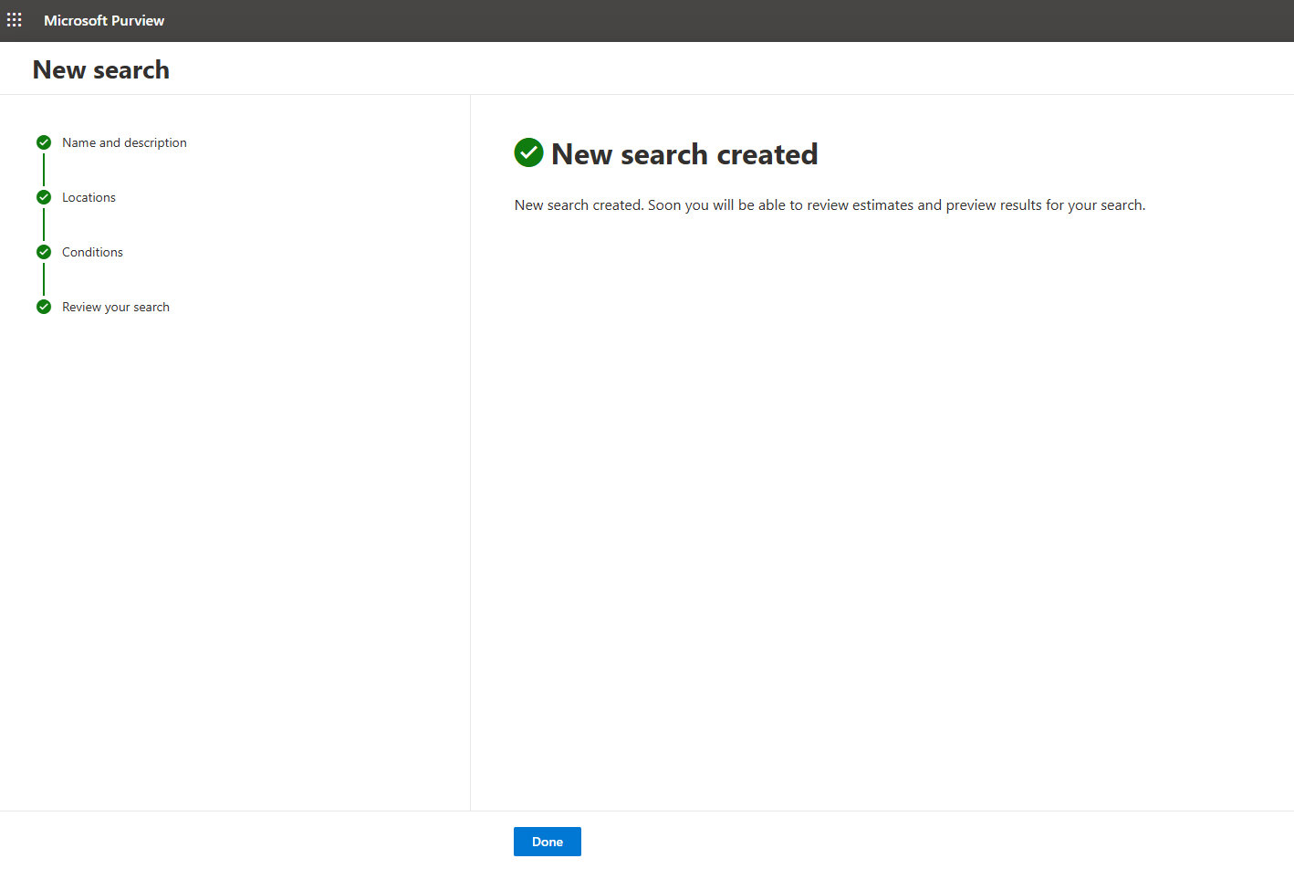Click the green checkmark beside Conditions
The width and height of the screenshot is (1294, 869).
[x=44, y=252]
